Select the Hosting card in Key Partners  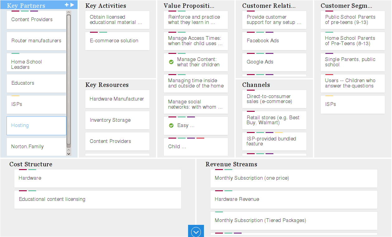coord(36,126)
